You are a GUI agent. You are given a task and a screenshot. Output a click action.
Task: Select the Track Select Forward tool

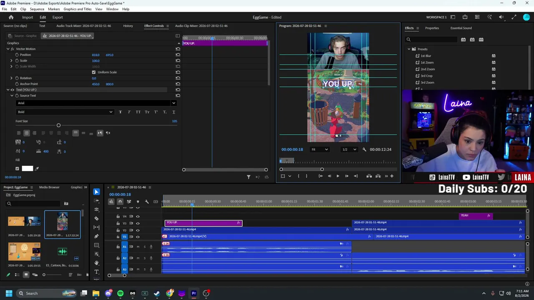[x=96, y=201]
